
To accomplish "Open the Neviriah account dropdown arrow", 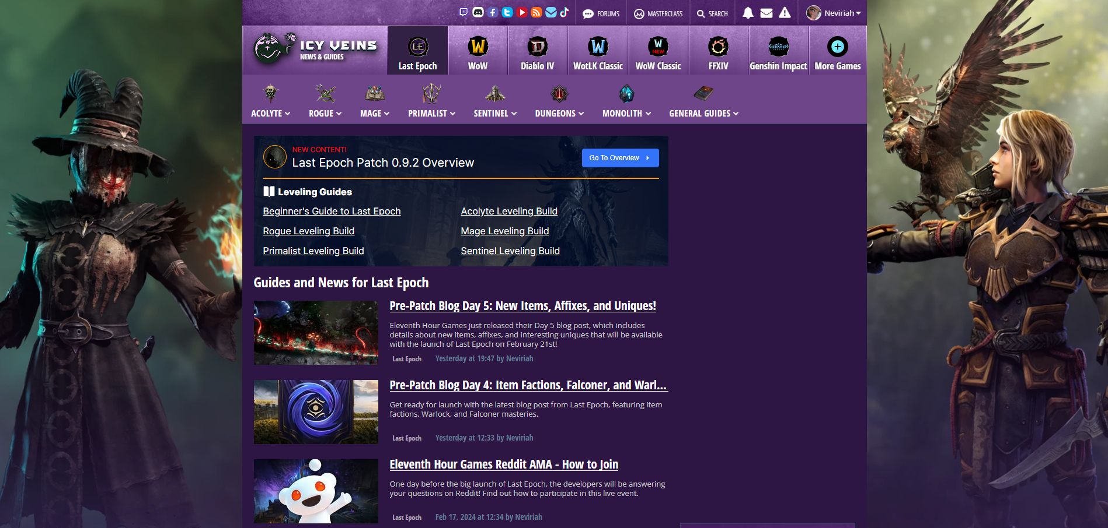I will pyautogui.click(x=858, y=13).
